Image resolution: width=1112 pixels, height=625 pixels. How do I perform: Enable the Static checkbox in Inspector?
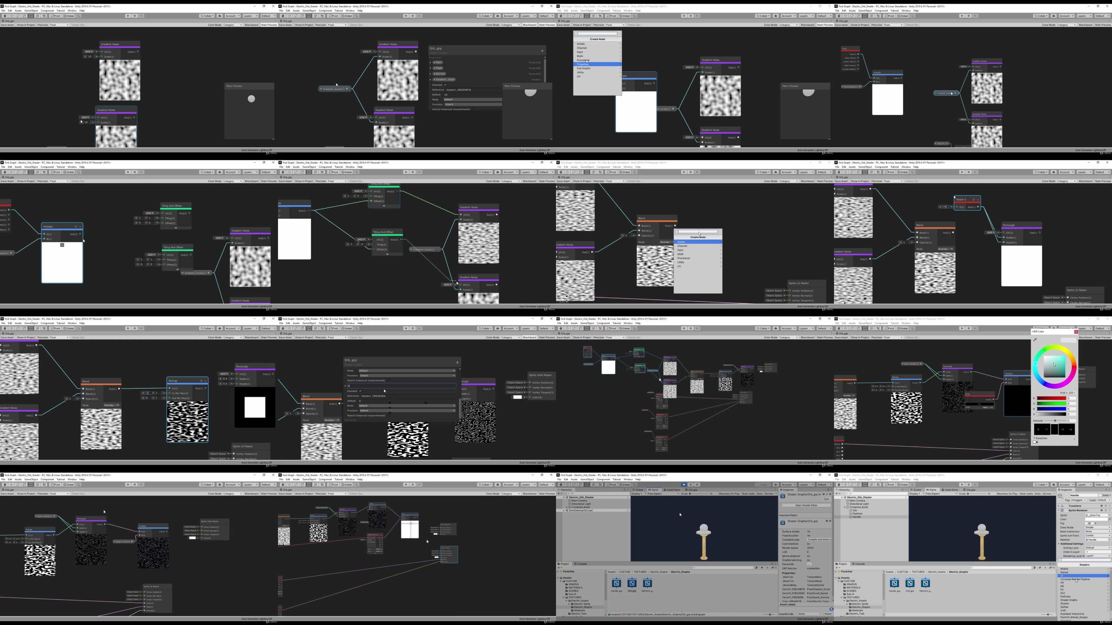[x=1100, y=495]
